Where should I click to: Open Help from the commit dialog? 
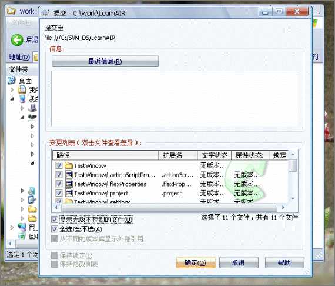[284, 262]
